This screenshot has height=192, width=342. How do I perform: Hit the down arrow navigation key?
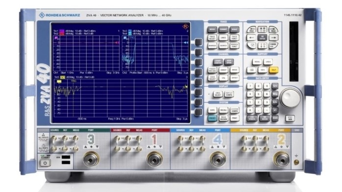(x=262, y=46)
